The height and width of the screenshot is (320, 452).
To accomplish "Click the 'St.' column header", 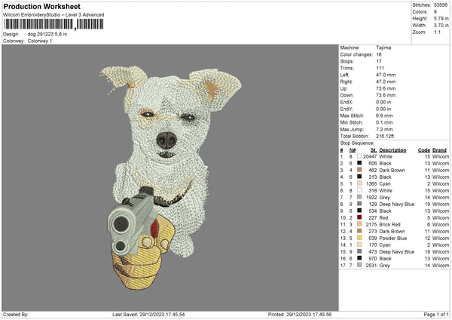I will pos(374,150).
